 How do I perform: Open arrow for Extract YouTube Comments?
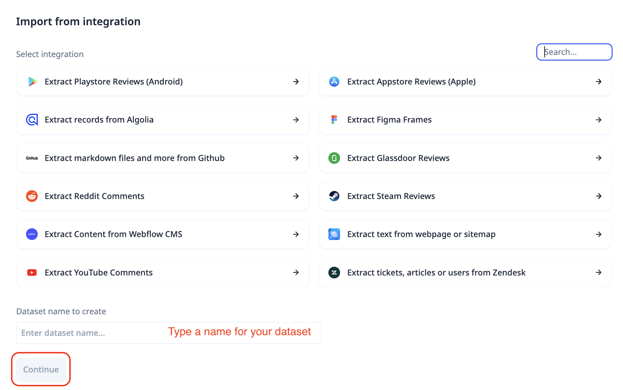296,273
